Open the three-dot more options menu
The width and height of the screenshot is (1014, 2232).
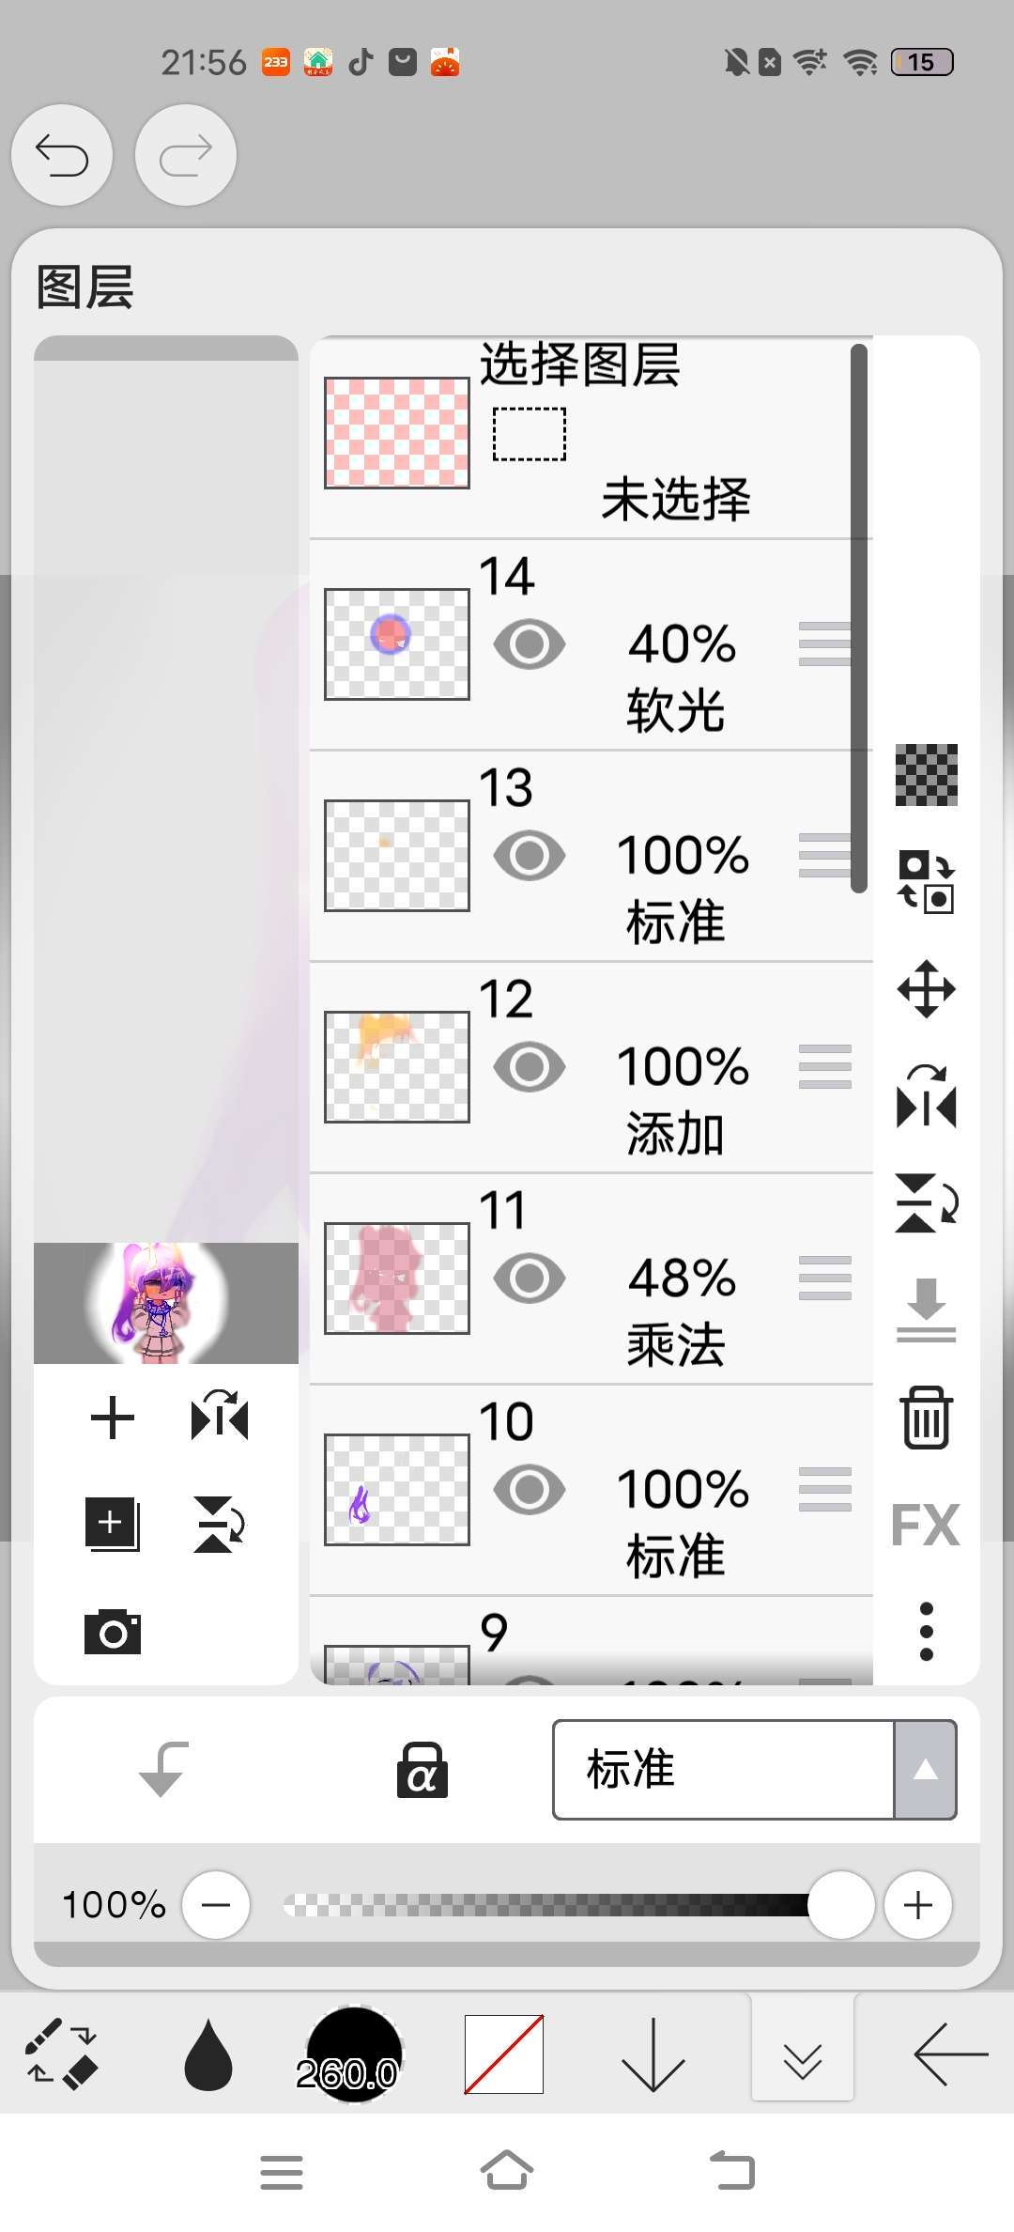(927, 1632)
